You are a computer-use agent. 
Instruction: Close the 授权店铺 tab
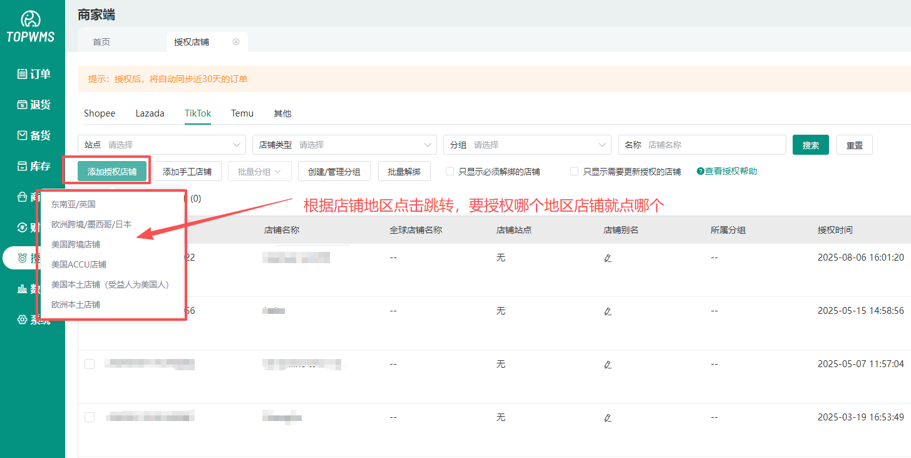(236, 42)
